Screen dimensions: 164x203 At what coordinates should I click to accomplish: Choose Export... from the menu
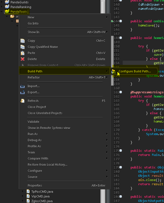65,92
